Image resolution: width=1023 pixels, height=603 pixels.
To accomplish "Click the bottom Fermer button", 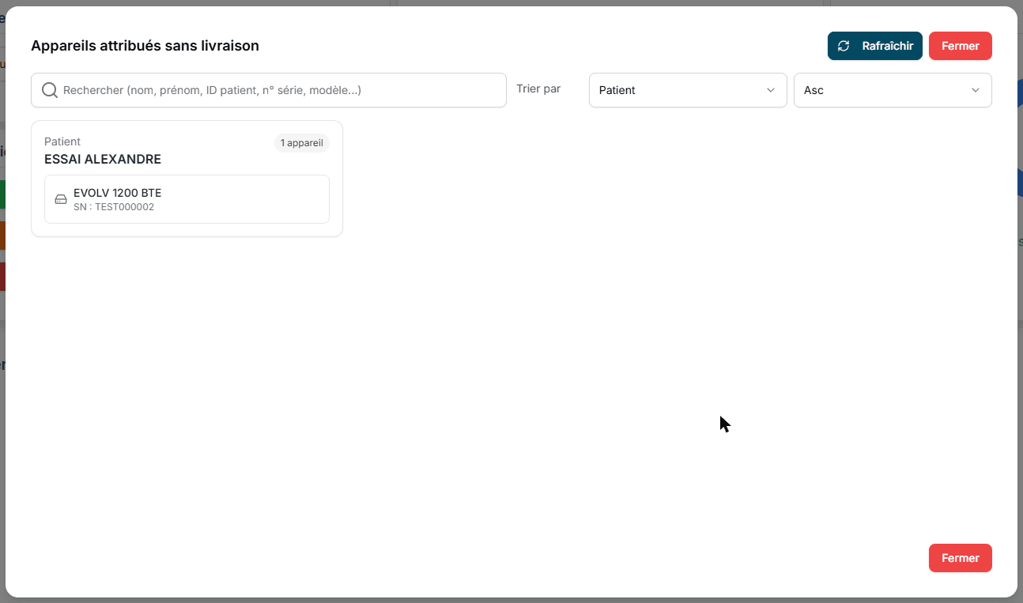I will (x=961, y=558).
